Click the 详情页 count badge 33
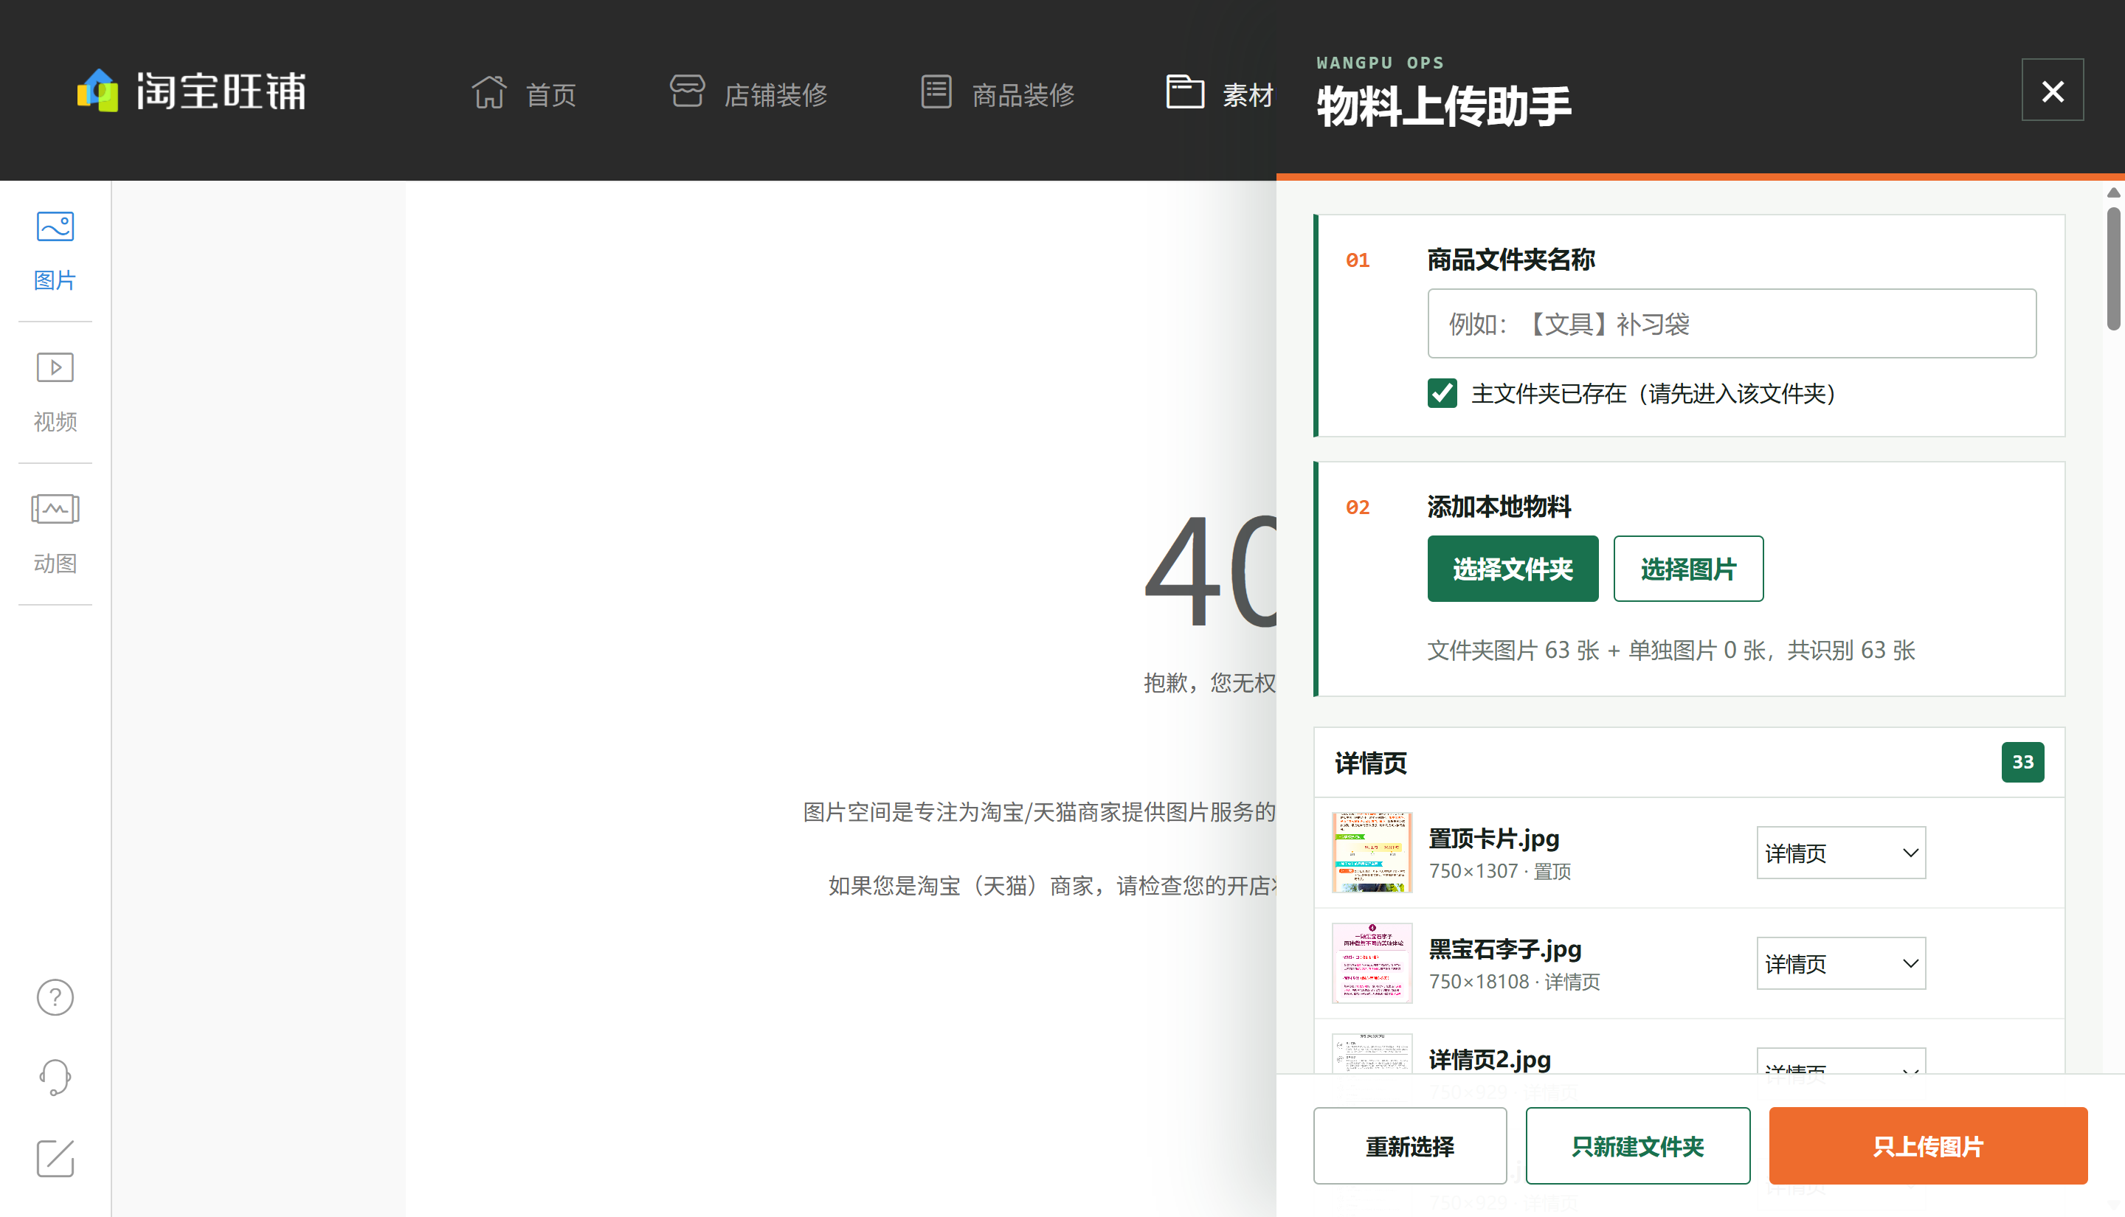This screenshot has height=1217, width=2125. point(2022,761)
